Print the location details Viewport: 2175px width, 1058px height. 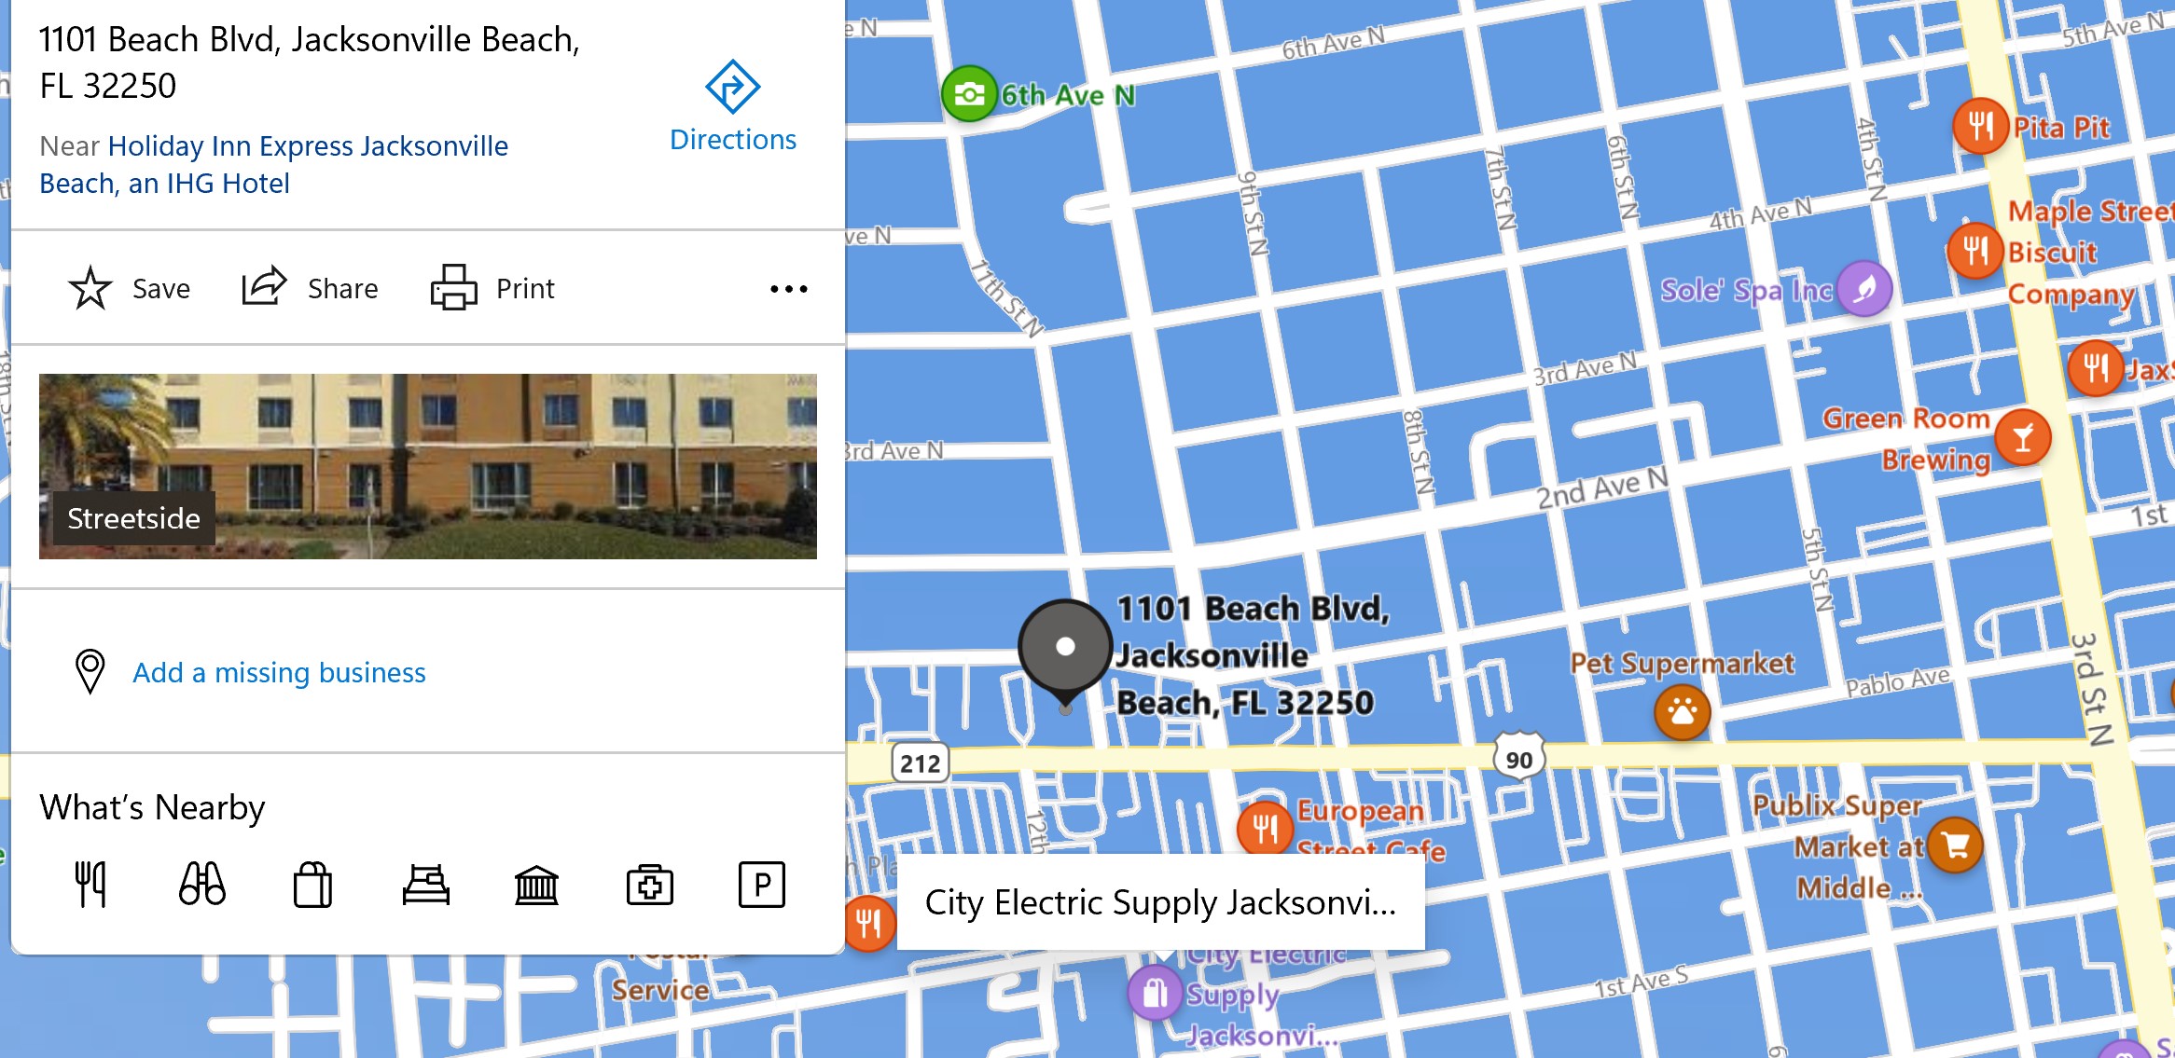click(x=453, y=287)
